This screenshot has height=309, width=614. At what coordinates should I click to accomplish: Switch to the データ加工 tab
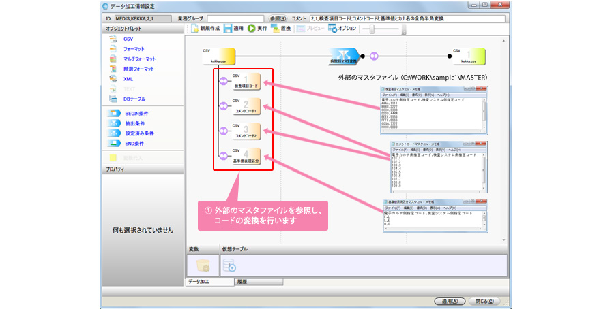(x=203, y=281)
